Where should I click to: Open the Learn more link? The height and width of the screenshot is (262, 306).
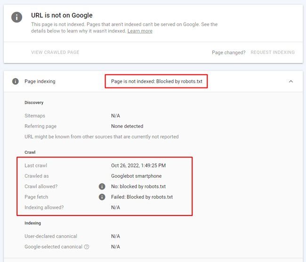click(140, 31)
